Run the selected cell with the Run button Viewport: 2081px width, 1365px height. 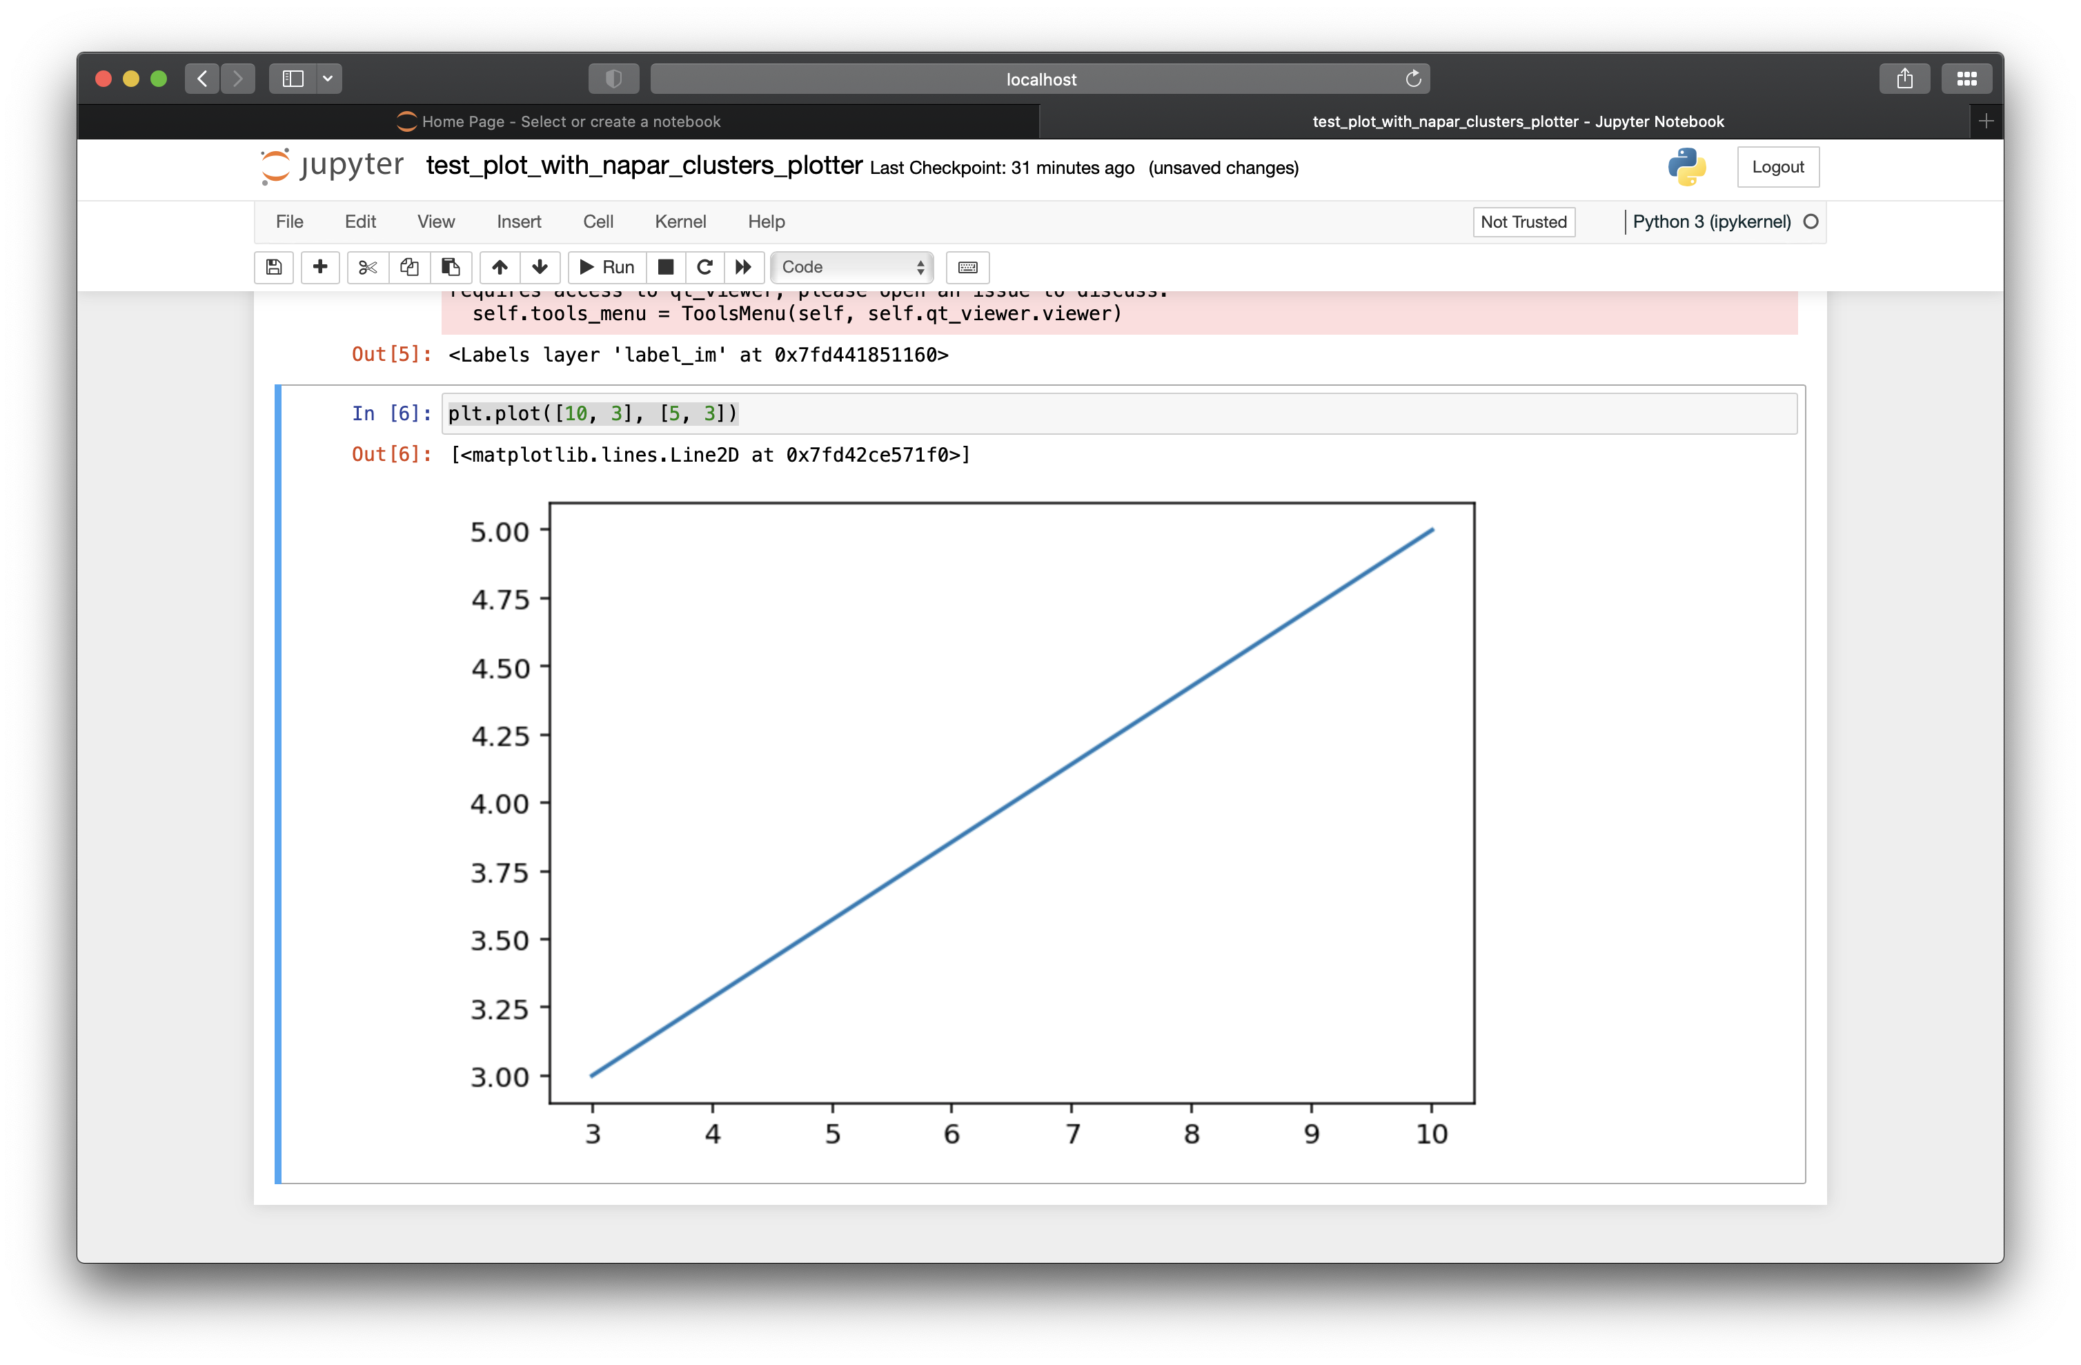(x=605, y=268)
